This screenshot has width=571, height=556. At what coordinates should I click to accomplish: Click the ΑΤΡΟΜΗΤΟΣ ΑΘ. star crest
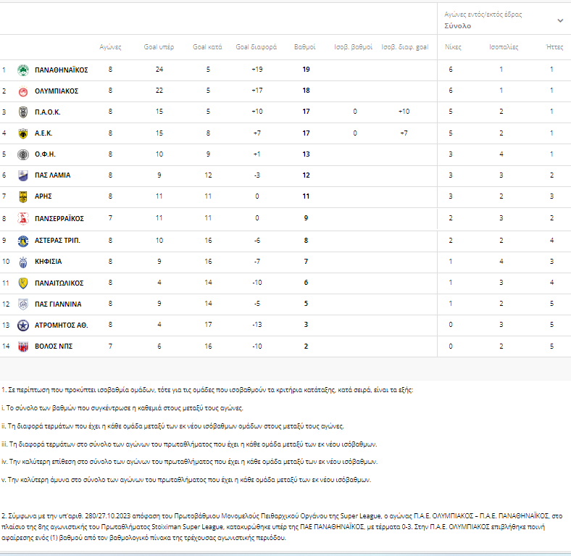22,325
